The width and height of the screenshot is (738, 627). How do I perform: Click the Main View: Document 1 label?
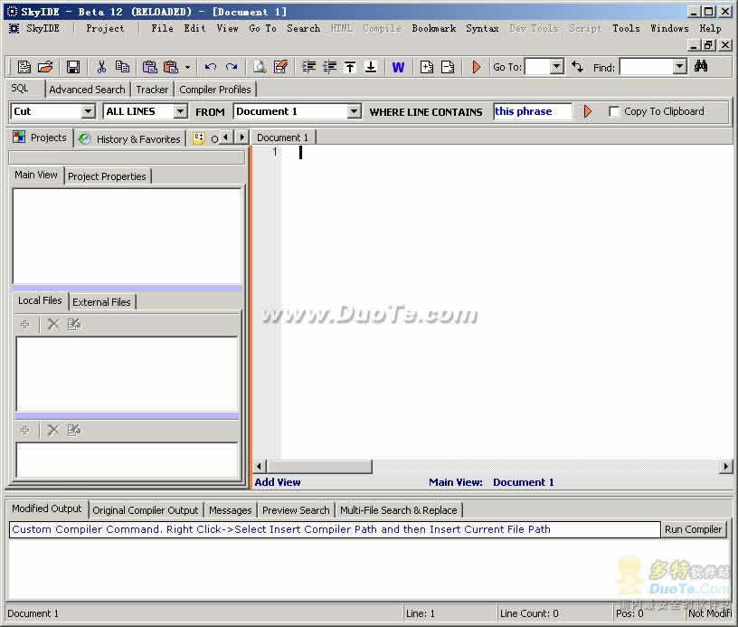(491, 482)
